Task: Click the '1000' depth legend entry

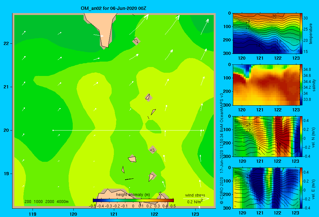Action: coord(38,202)
